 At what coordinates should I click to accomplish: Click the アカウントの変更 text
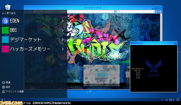[x=15, y=91]
